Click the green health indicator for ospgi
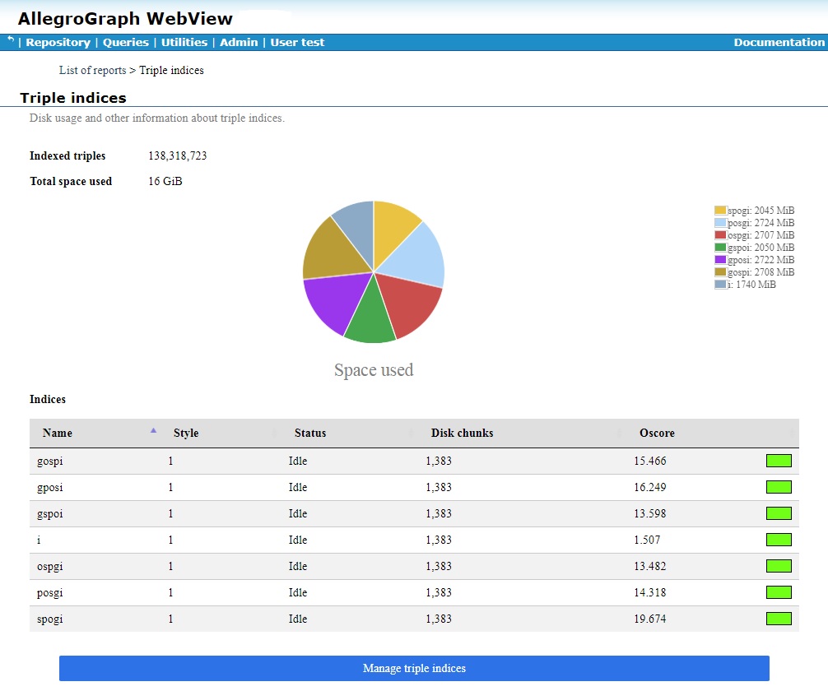This screenshot has width=828, height=691. (778, 566)
